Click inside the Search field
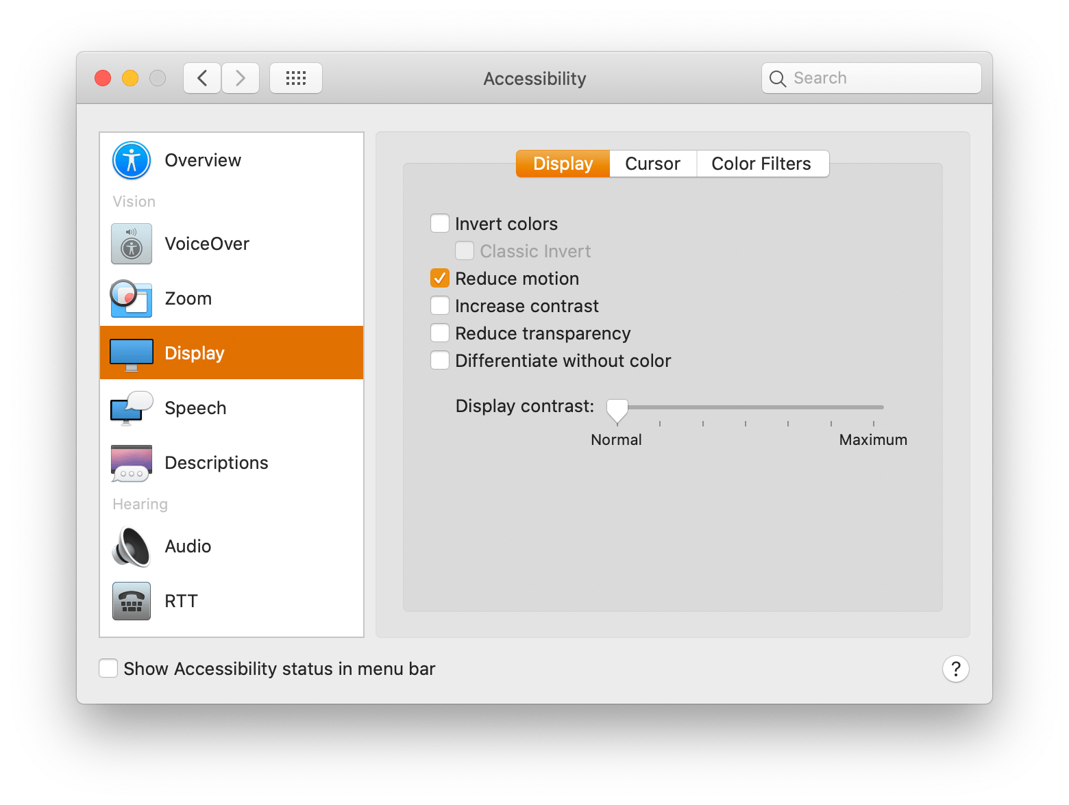The height and width of the screenshot is (805, 1069). [870, 78]
